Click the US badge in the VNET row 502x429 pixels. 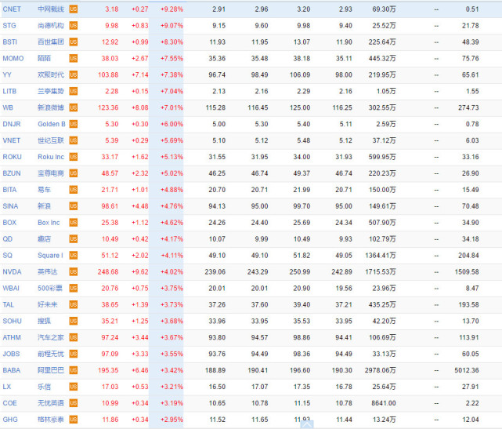[74, 140]
